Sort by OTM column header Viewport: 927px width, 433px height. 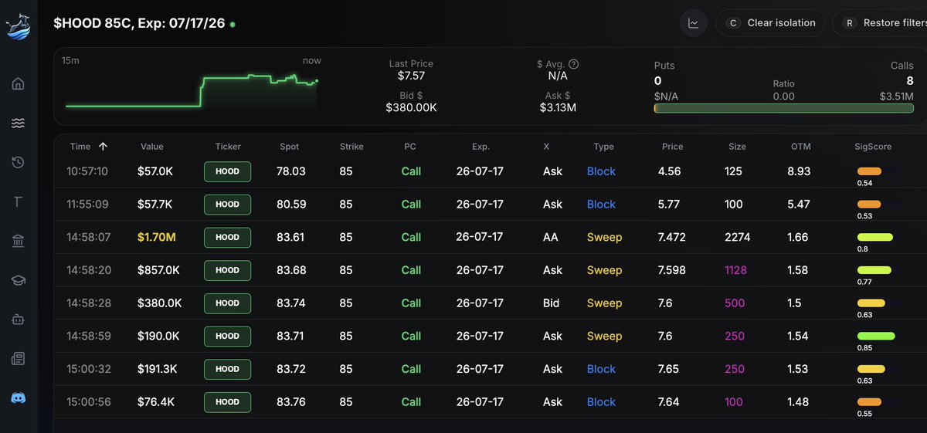tap(801, 147)
